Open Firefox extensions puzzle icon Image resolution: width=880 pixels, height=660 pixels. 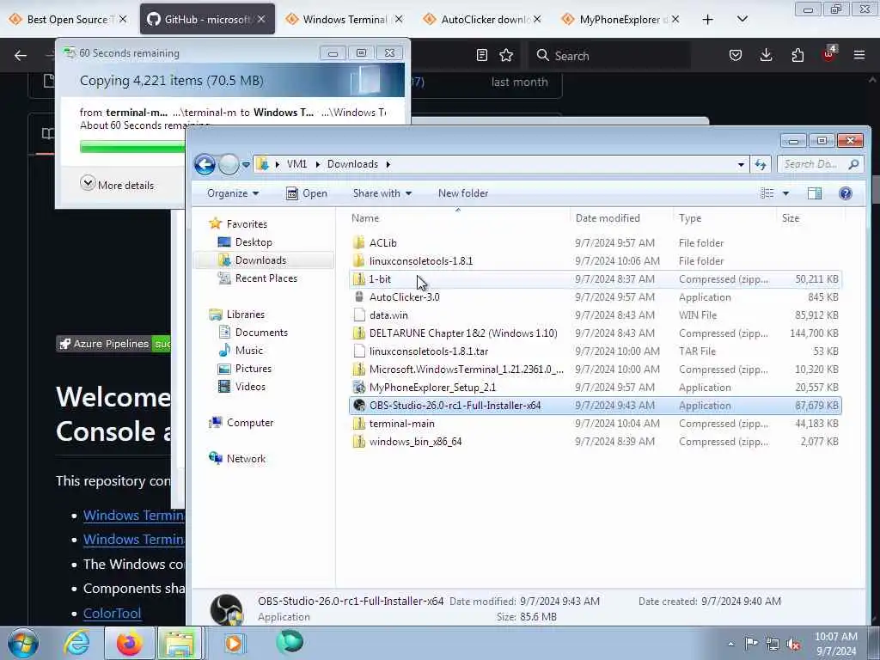(797, 55)
